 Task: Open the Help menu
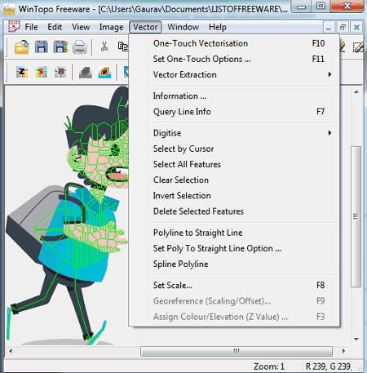[218, 27]
